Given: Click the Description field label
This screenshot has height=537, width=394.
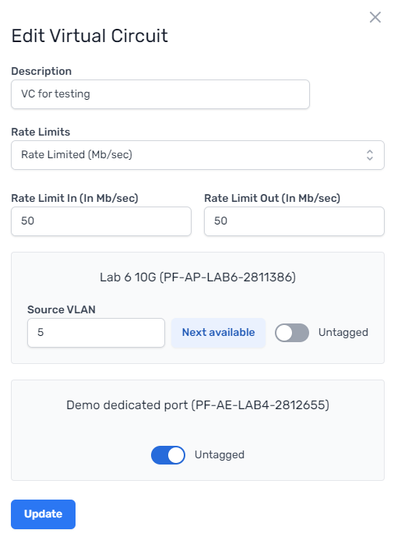Looking at the screenshot, I should click(x=41, y=71).
